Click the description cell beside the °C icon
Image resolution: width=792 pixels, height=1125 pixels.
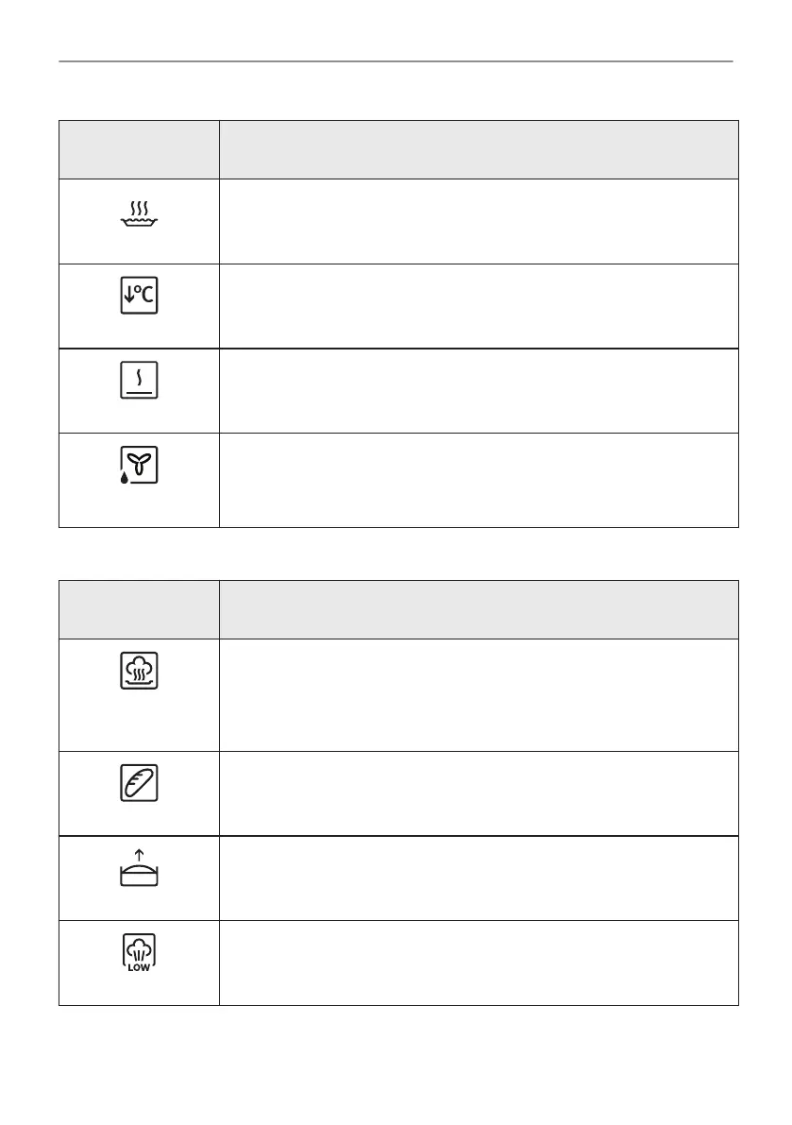point(478,306)
